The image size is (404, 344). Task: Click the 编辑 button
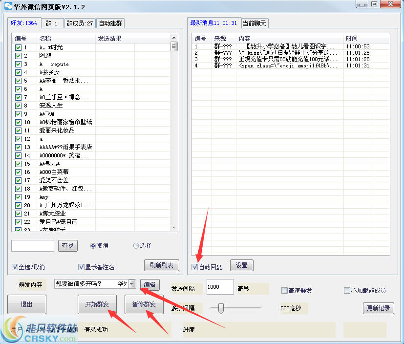[x=149, y=284]
